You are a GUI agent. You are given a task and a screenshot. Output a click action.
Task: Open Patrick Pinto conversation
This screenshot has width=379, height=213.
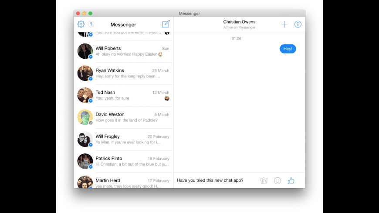123,161
